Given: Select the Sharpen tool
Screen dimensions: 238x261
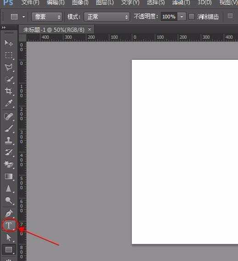Looking at the screenshot, I should tap(9, 188).
